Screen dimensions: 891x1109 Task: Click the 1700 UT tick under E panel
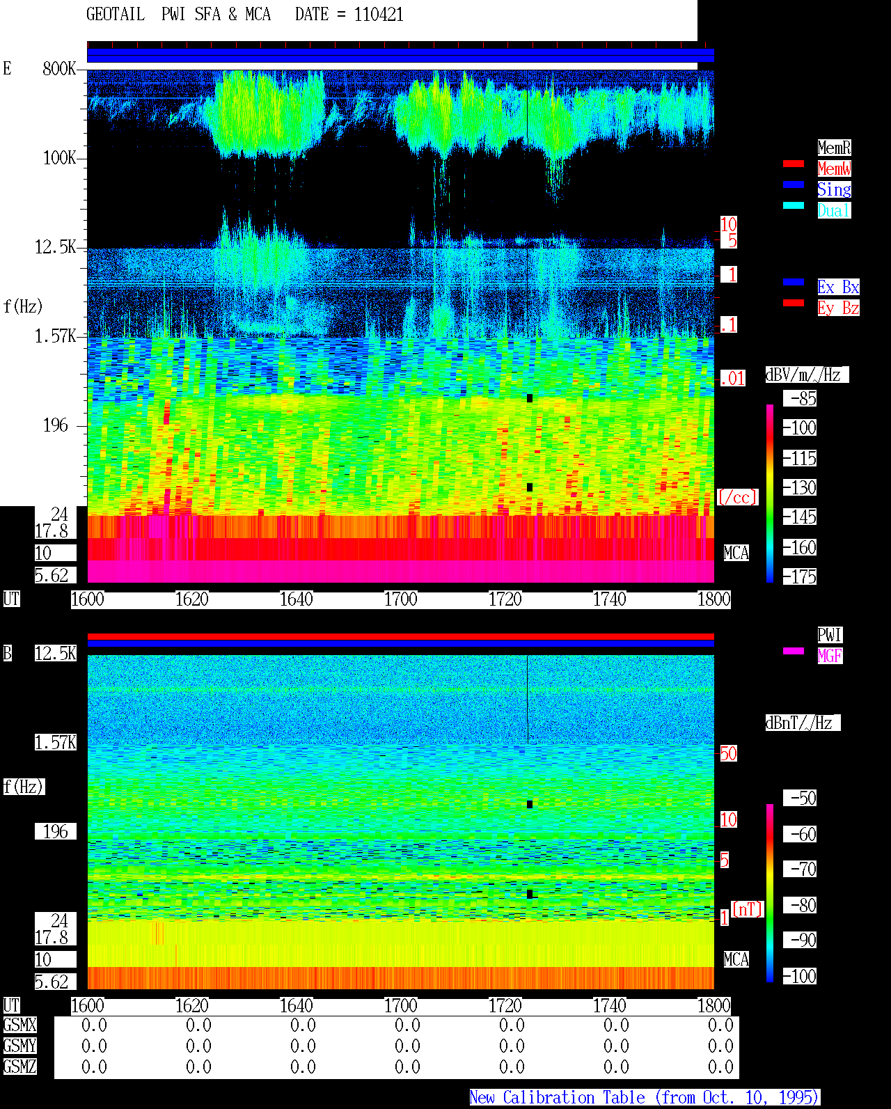pos(400,599)
